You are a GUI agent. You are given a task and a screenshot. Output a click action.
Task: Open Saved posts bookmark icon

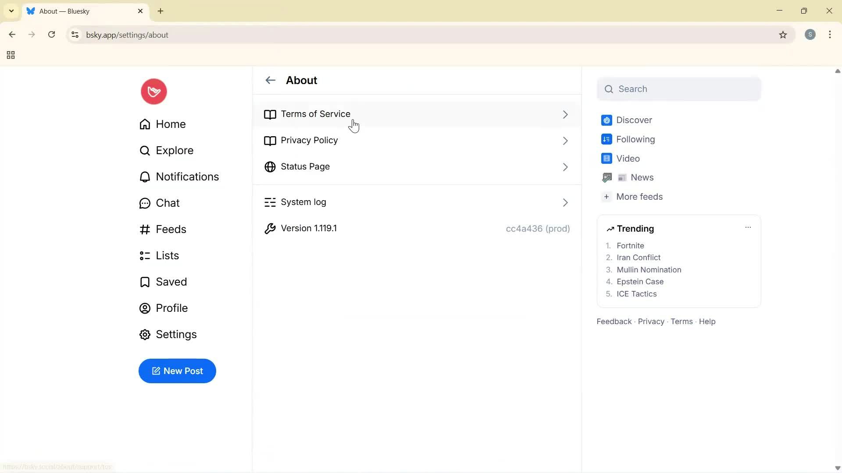click(144, 282)
